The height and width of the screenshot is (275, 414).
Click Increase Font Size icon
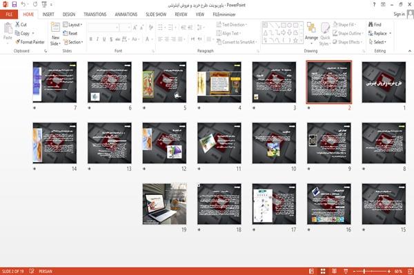pos(135,28)
